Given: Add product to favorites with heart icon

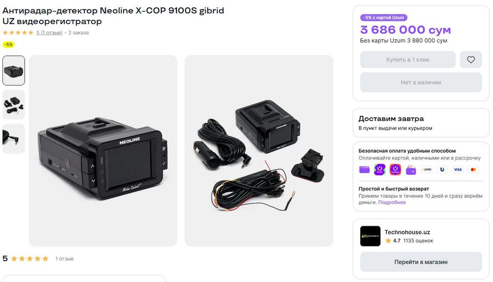Looking at the screenshot, I should [471, 60].
